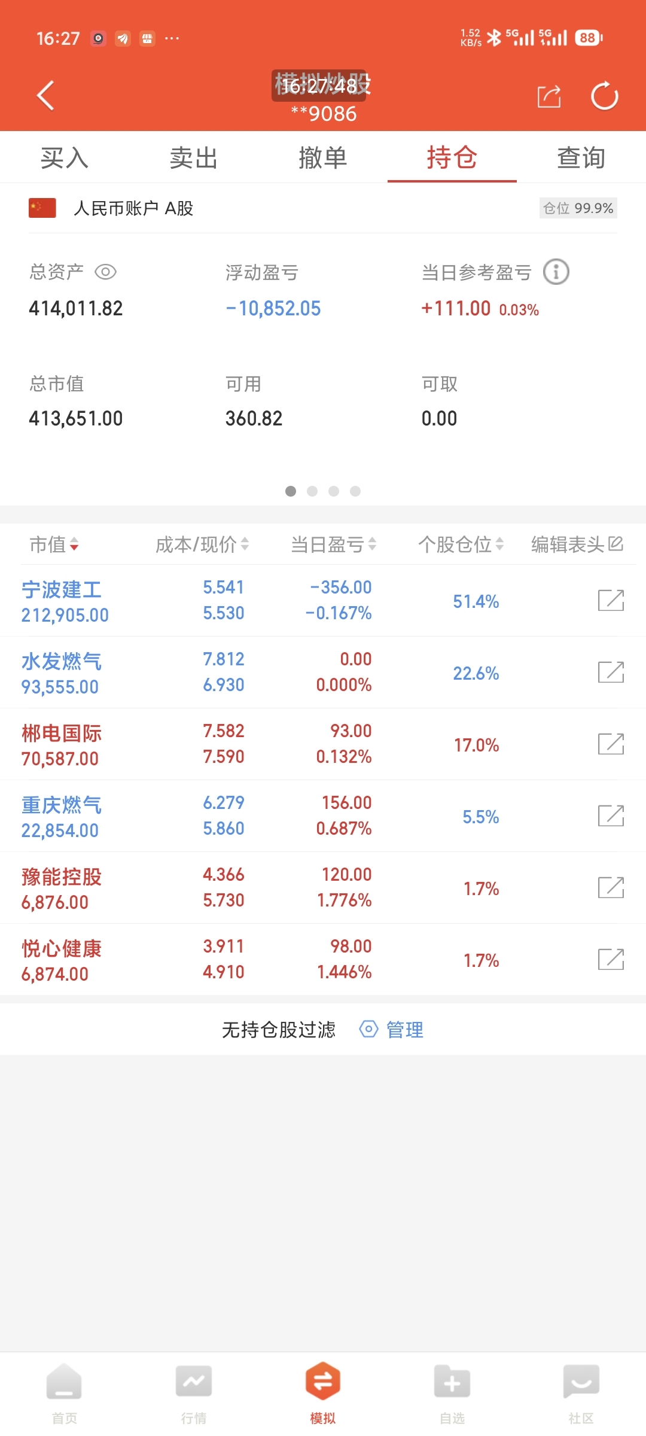Tap 管理 filter management link
The image size is (646, 1436).
[392, 1030]
